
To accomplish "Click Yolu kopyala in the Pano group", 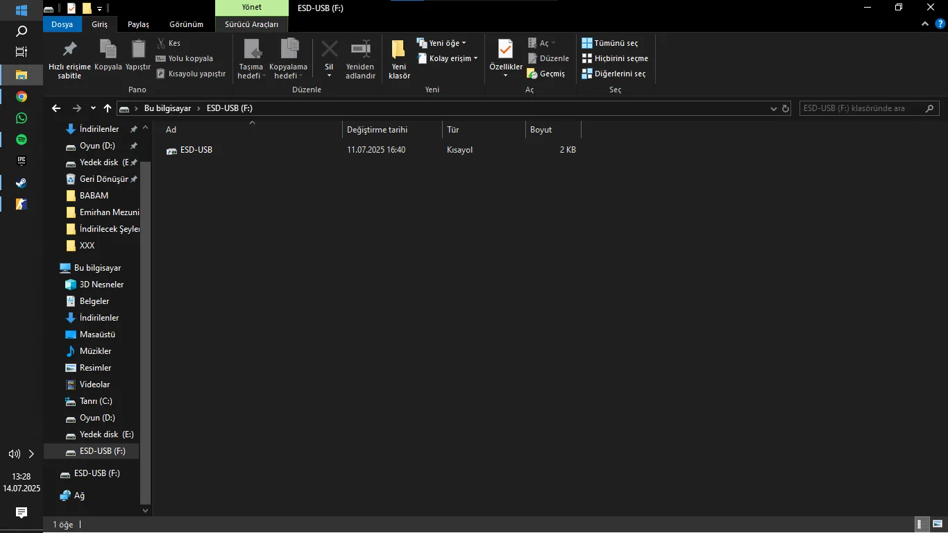I will tap(185, 58).
